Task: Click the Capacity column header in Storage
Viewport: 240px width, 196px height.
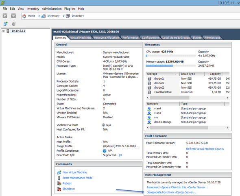Action: (213, 74)
